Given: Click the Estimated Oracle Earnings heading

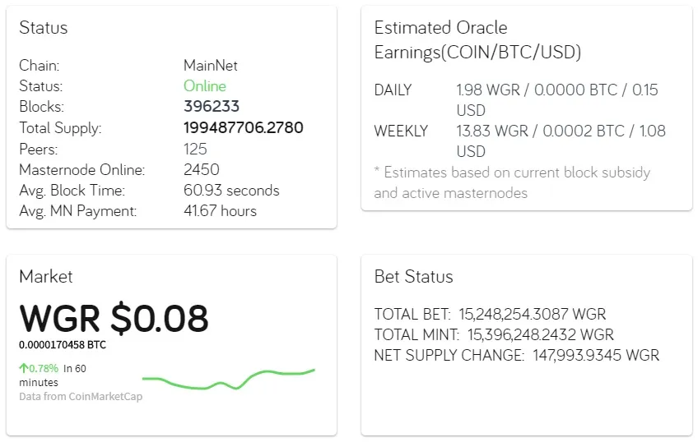Looking at the screenshot, I should pyautogui.click(x=477, y=40).
